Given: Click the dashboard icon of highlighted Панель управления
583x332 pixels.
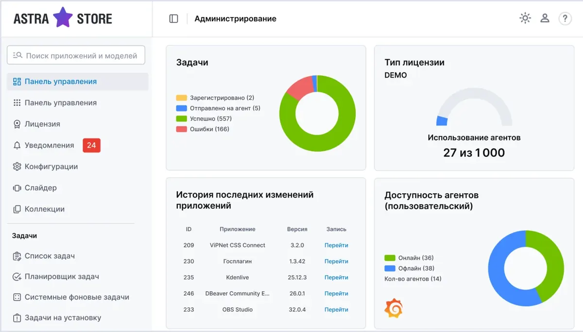Looking at the screenshot, I should click(x=17, y=82).
